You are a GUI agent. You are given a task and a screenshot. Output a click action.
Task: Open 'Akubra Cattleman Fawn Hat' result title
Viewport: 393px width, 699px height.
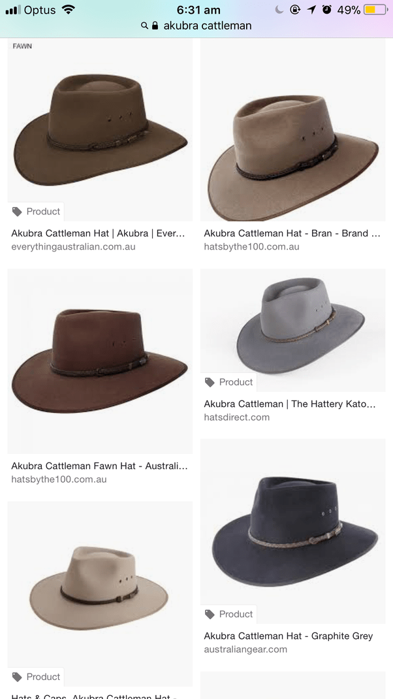point(99,466)
